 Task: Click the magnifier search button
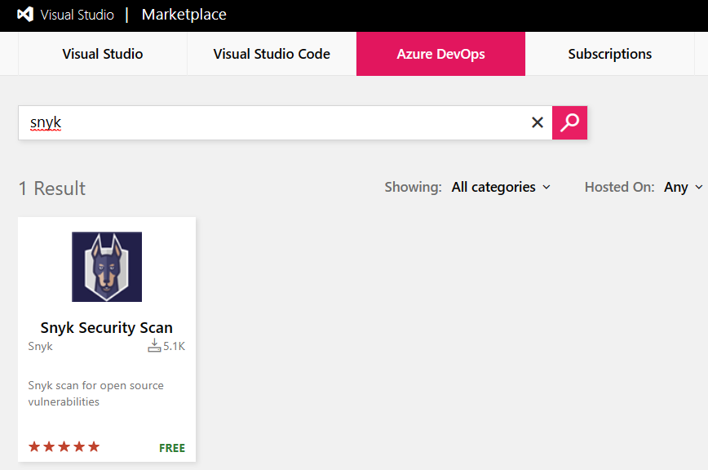569,122
